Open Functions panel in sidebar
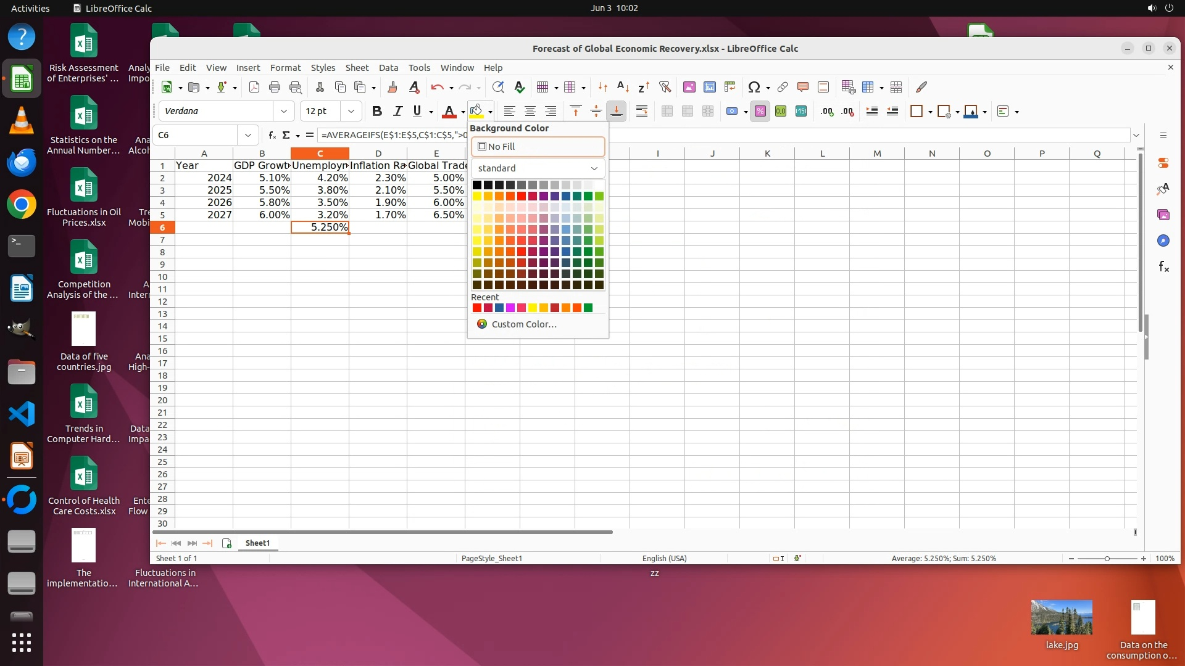 [1163, 266]
